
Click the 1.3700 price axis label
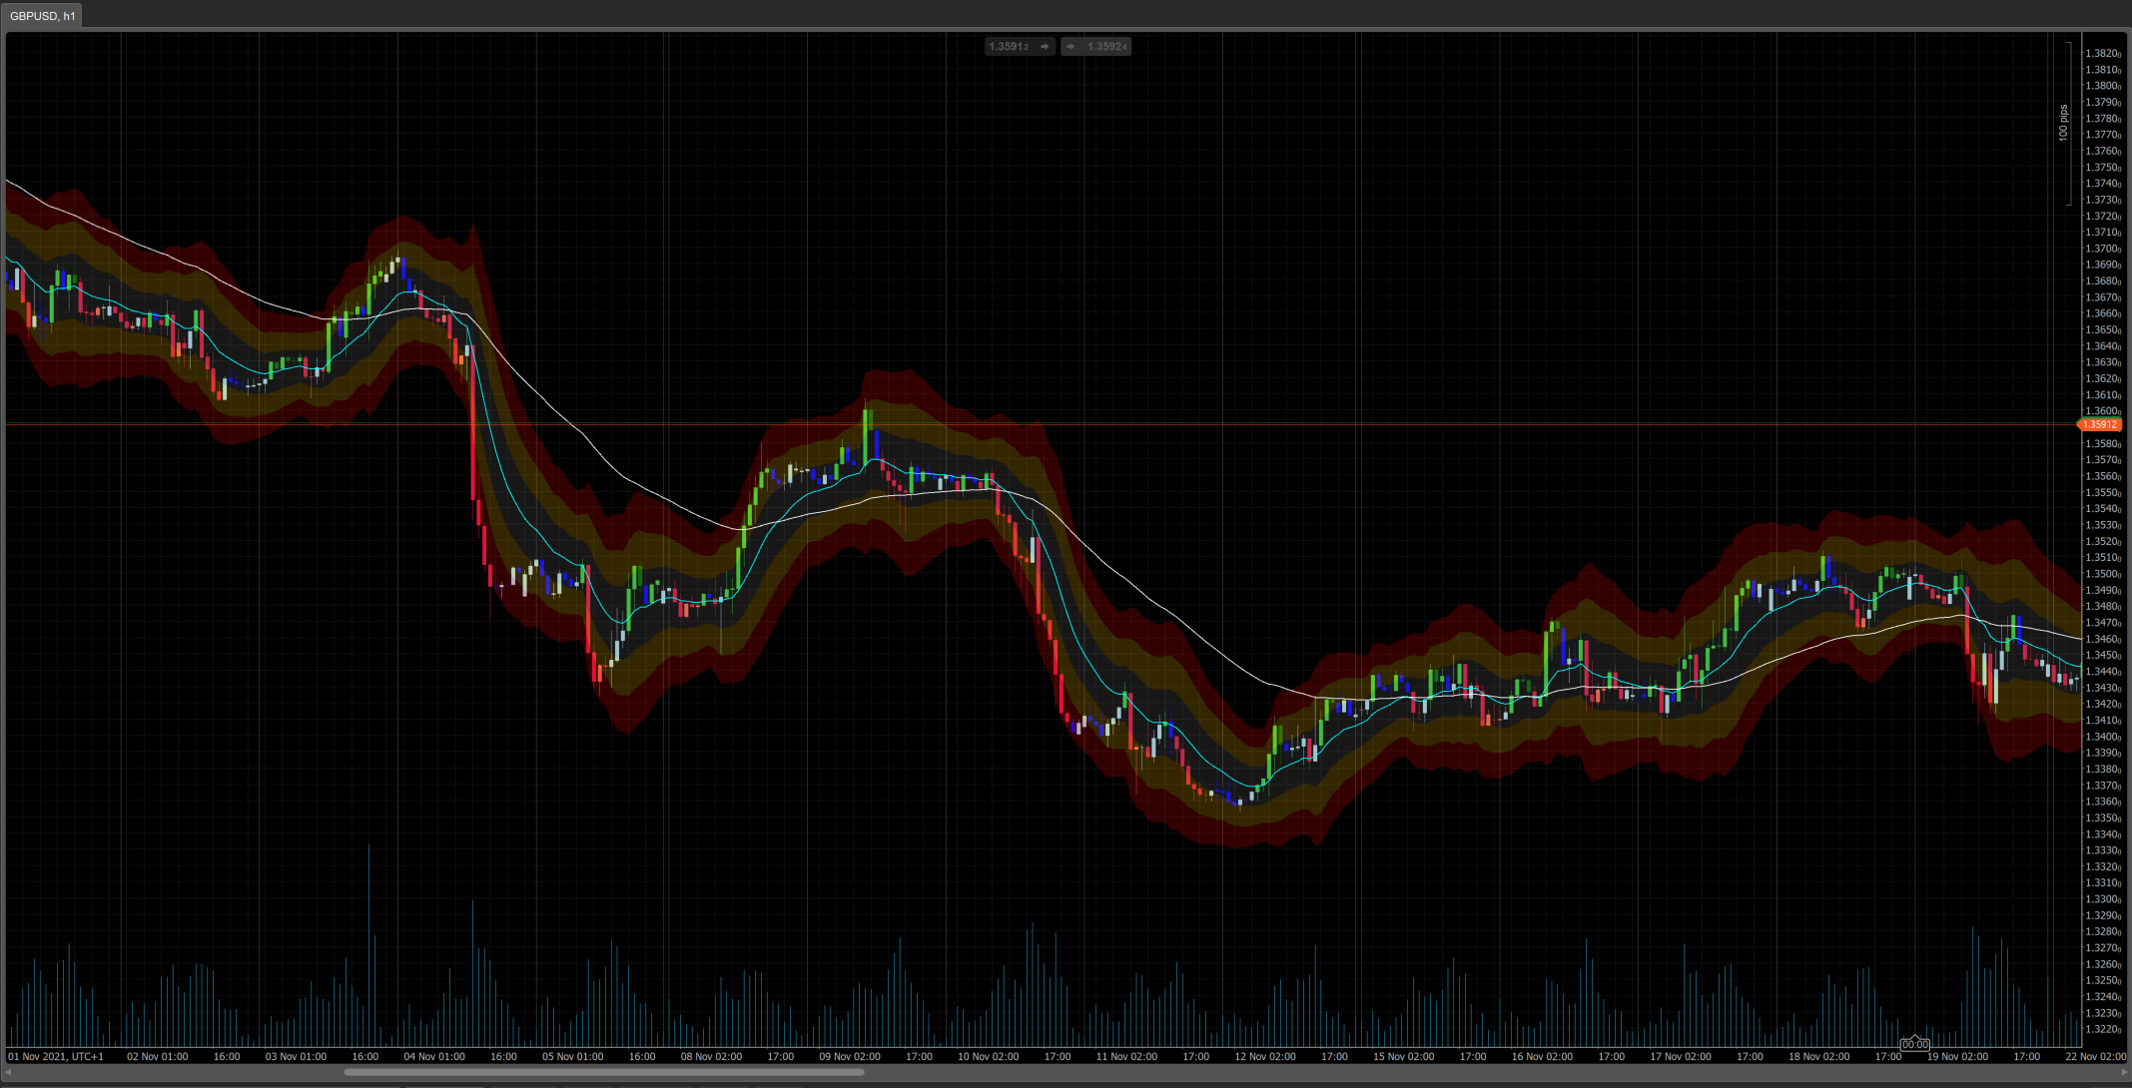(x=2103, y=249)
